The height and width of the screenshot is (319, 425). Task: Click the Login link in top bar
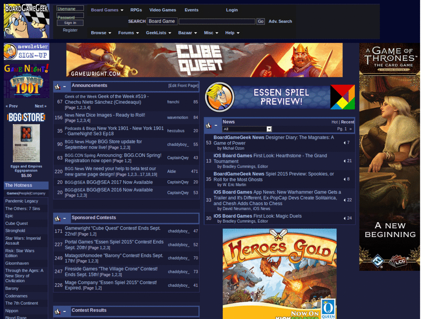[232, 10]
